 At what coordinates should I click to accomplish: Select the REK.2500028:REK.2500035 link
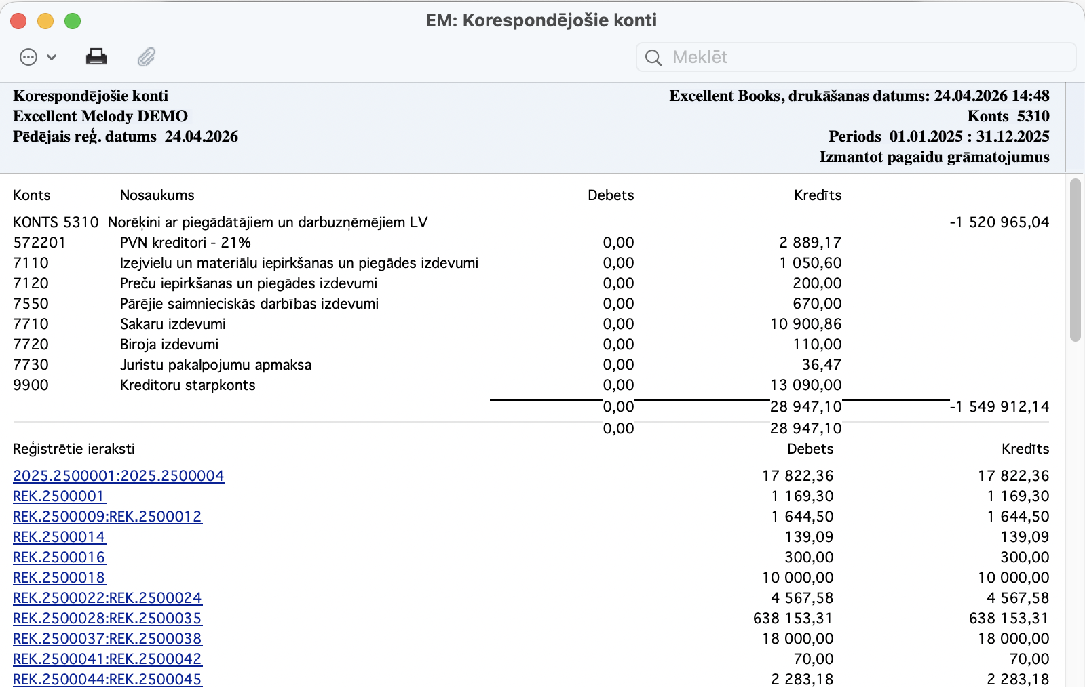point(107,619)
